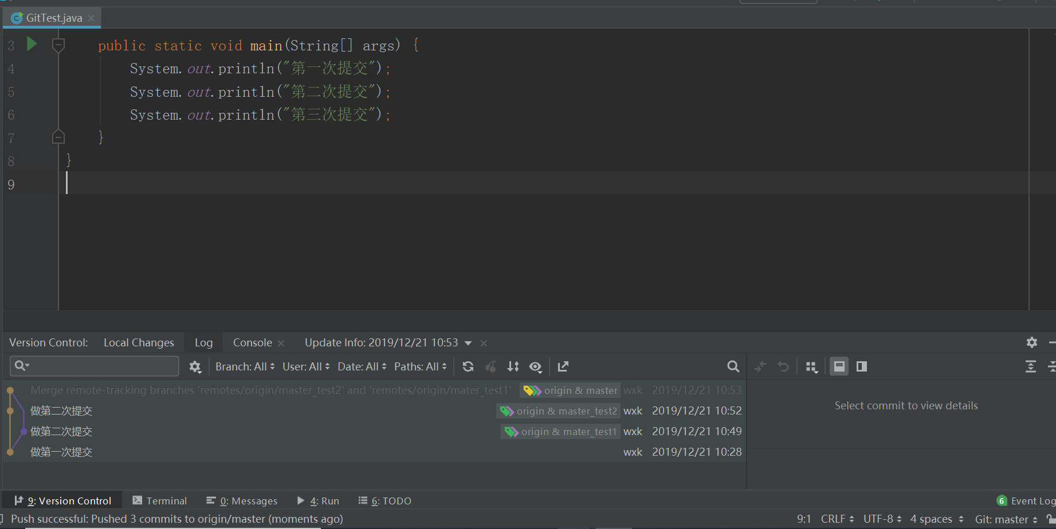1056x529 pixels.
Task: Click expand all icon in details pane
Action: (1030, 366)
